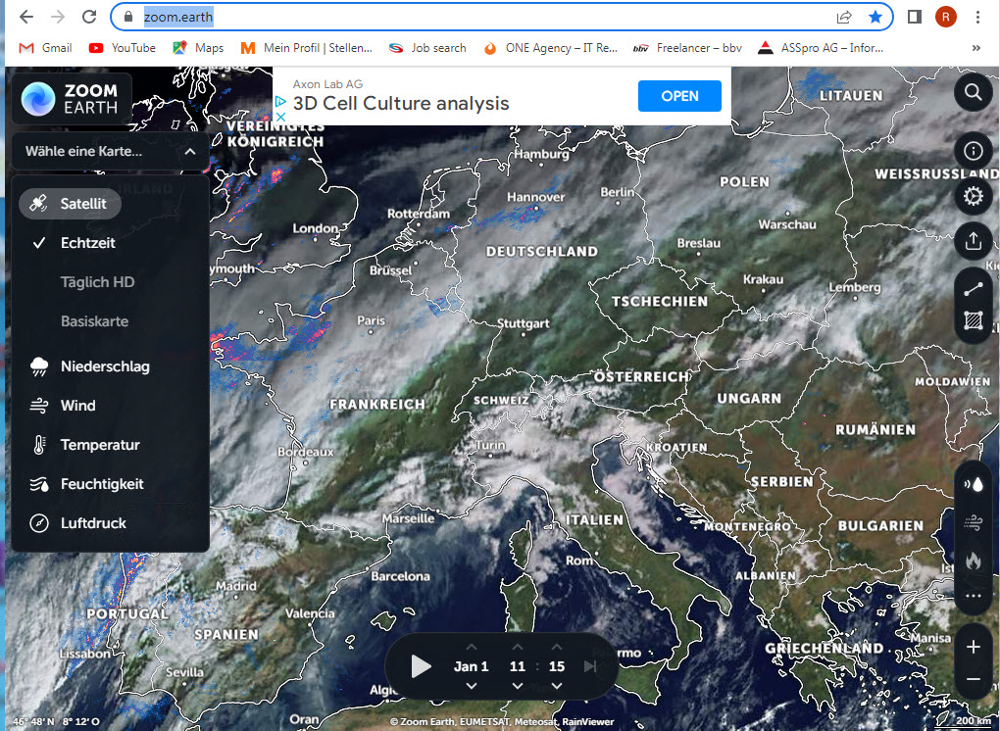Increase the hour value 11
This screenshot has height=731, width=1000.
[x=518, y=648]
